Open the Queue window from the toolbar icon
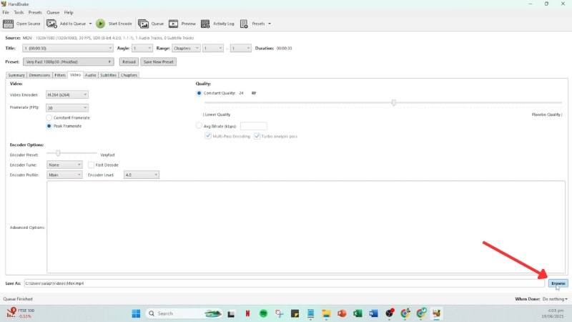Viewport: 572px width, 322px height. (x=144, y=24)
